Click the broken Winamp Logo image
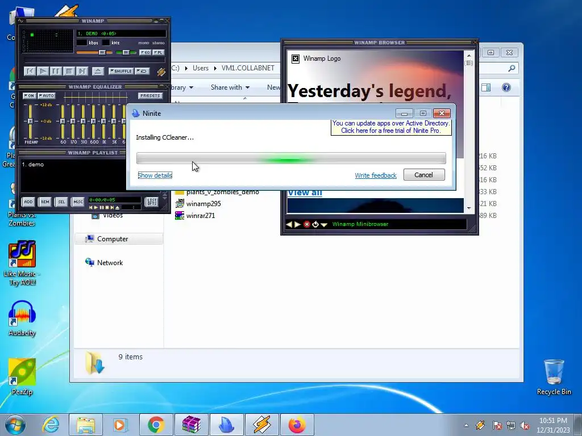582x436 pixels. (296, 58)
